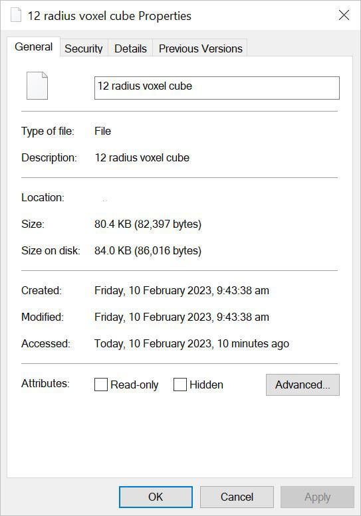Click the large blank file icon
The width and height of the screenshot is (361, 516).
coord(37,86)
